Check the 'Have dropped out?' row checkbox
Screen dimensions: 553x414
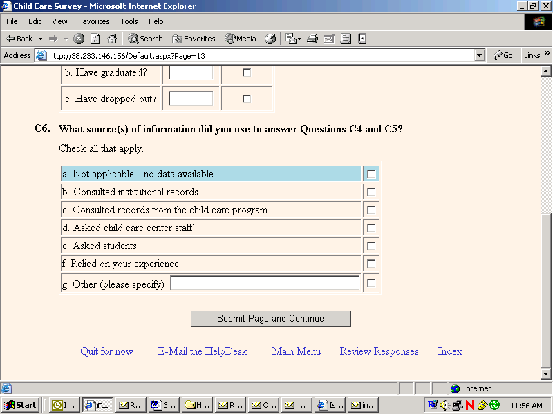coord(247,99)
